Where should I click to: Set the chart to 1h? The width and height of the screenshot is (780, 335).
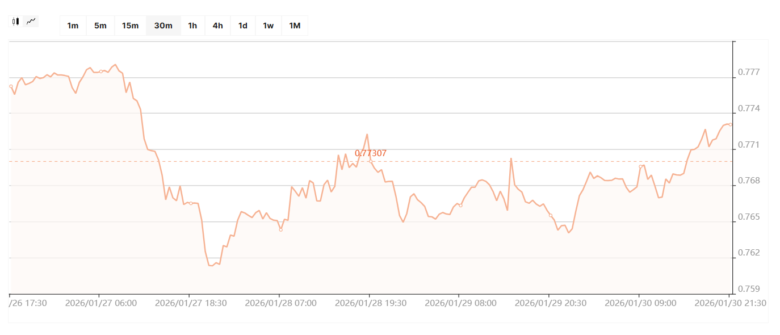click(x=192, y=26)
